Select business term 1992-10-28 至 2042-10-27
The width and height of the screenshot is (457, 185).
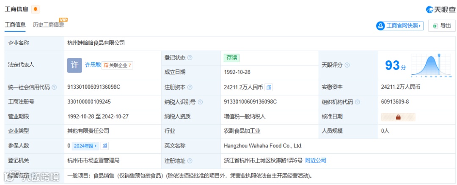pos(98,116)
